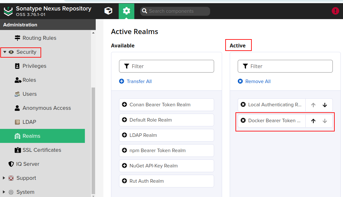
Task: Click Transfer All link
Action: (139, 81)
